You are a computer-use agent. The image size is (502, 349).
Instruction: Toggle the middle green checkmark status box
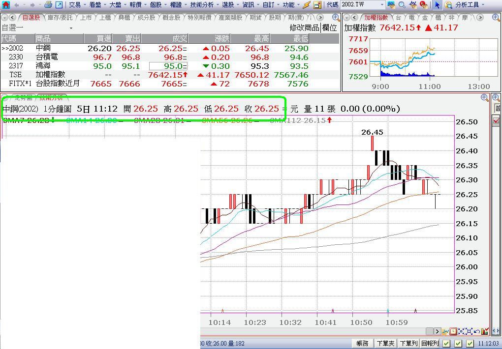[458, 344]
